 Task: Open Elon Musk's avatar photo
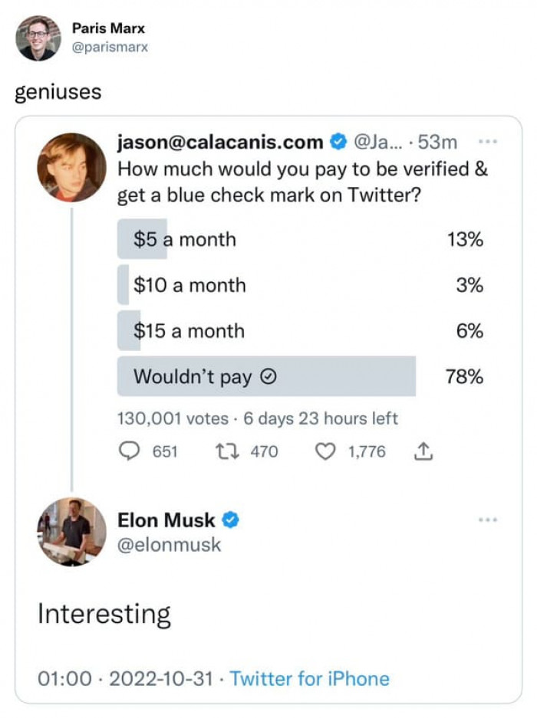(x=71, y=532)
